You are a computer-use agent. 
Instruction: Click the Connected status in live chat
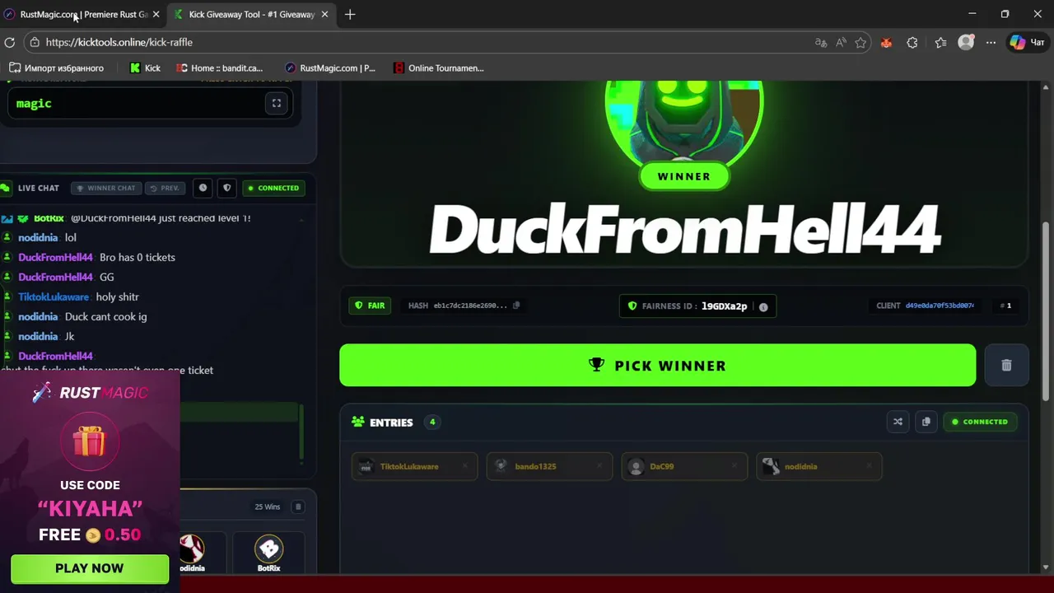pos(273,188)
